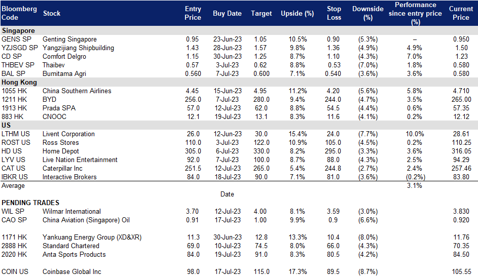The height and width of the screenshot is (276, 478).
Task: Click the 'Prada SPA' stock name
Action: point(59,108)
